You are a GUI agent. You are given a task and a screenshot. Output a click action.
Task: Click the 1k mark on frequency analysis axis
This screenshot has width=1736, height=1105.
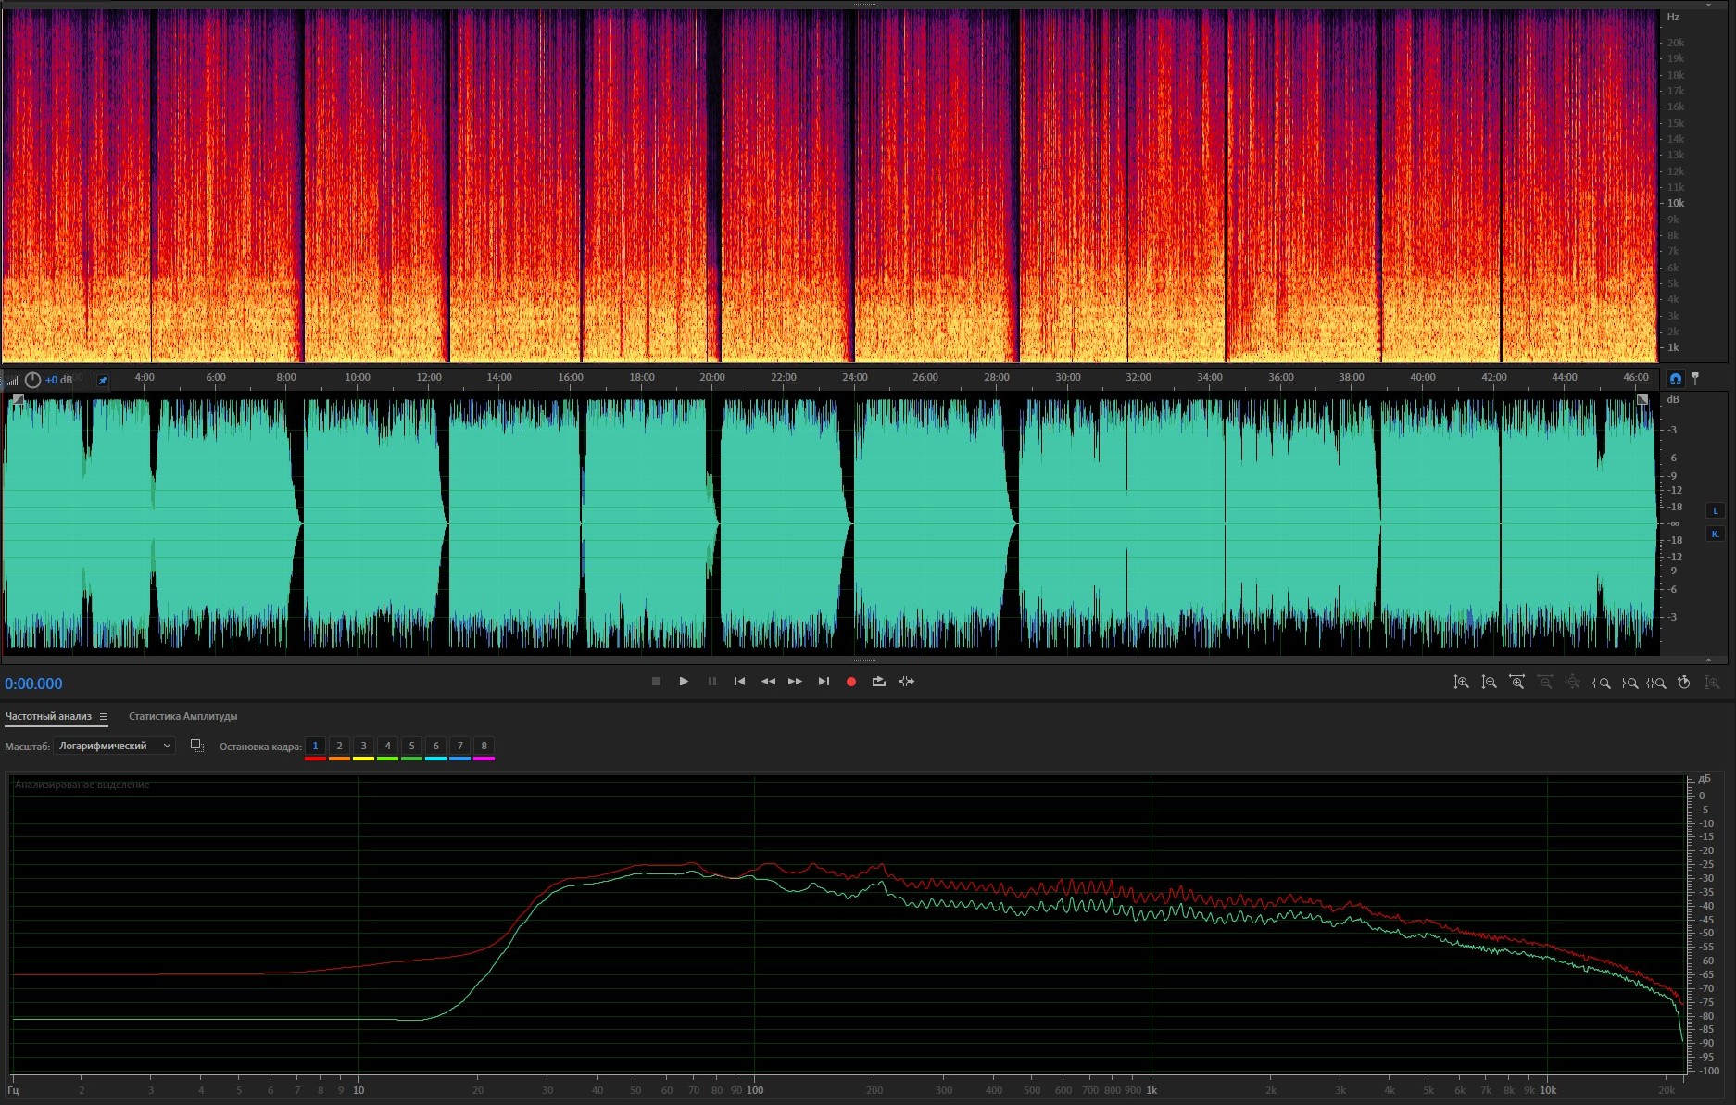click(x=1151, y=1090)
